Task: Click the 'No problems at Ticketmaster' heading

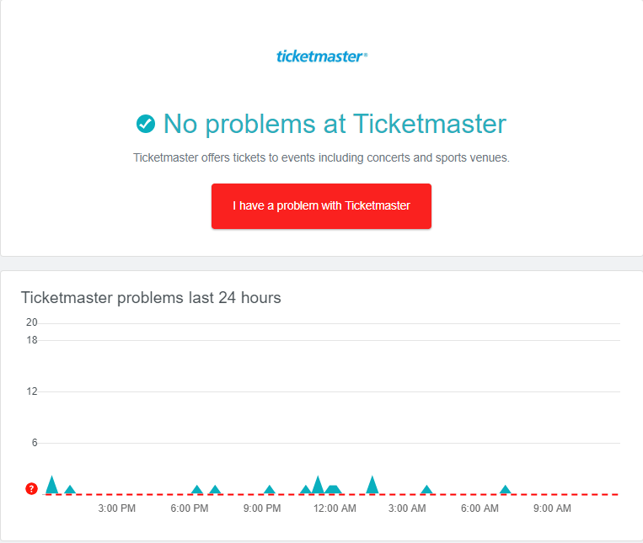Action: coord(335,124)
